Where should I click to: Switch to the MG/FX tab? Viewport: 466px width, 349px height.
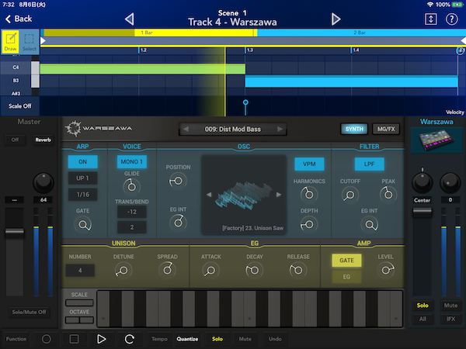(x=386, y=129)
